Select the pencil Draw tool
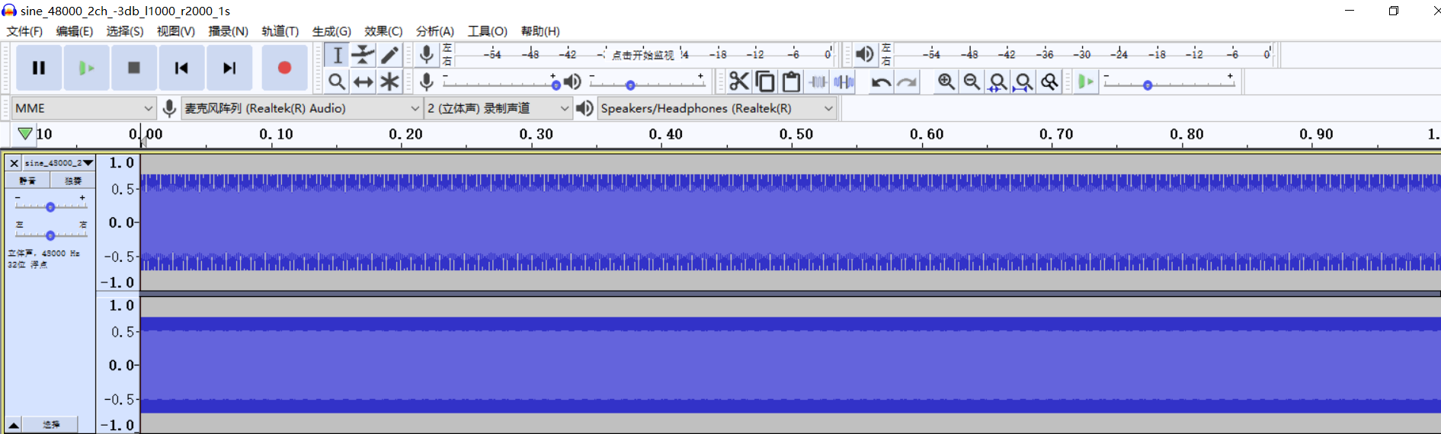Screen dimensions: 1441x434 [389, 55]
